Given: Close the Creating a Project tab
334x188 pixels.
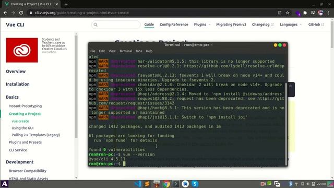Looking at the screenshot, I should coord(56,4).
